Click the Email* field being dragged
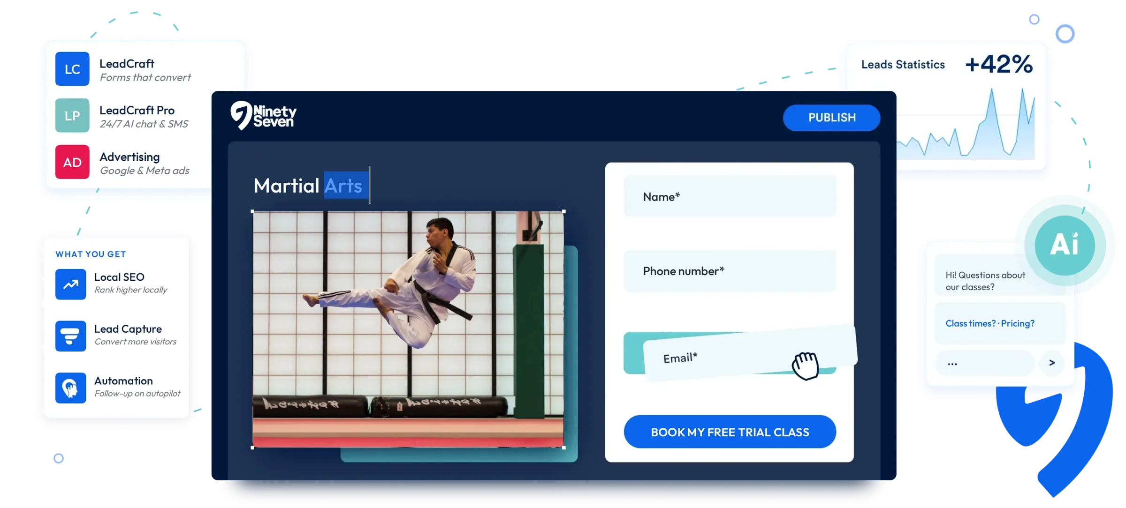The height and width of the screenshot is (508, 1126). [x=750, y=354]
